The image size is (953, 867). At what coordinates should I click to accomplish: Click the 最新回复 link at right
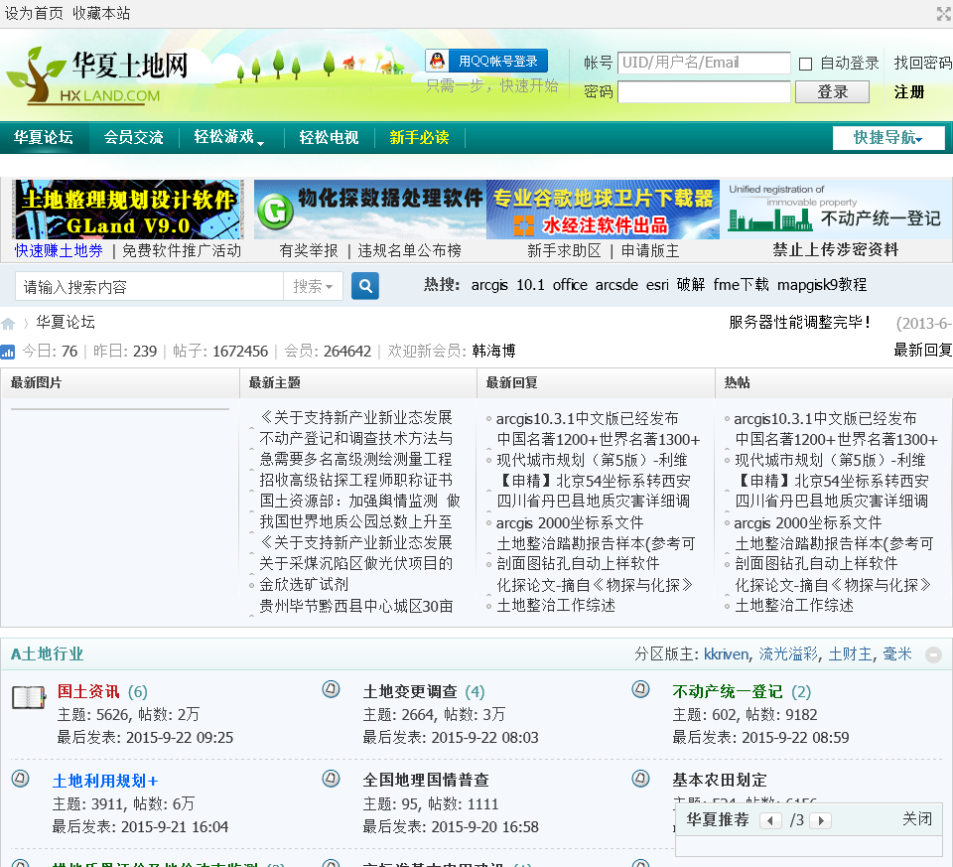coord(922,351)
